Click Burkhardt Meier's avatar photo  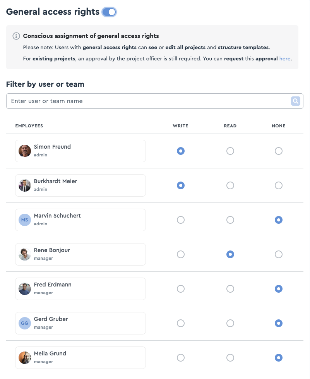click(25, 185)
